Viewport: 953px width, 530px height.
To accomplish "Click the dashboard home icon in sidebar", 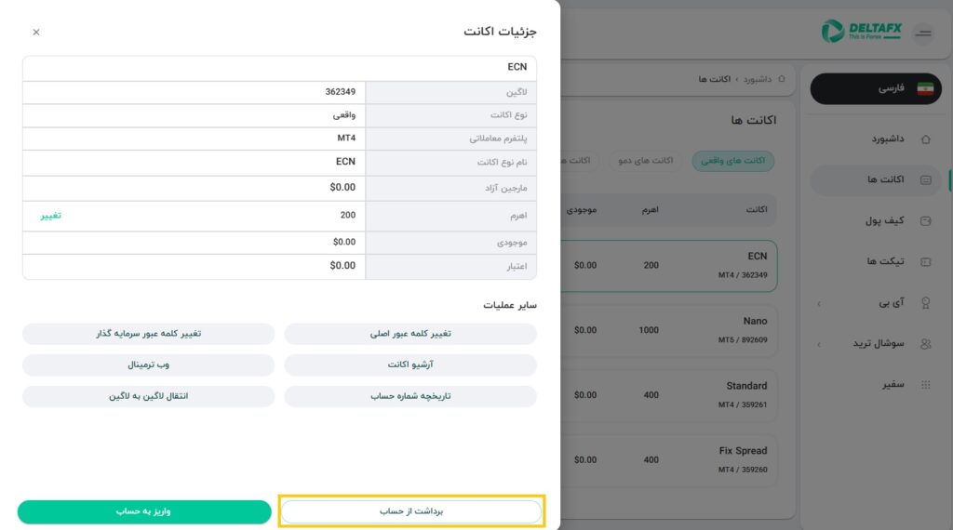I will pyautogui.click(x=925, y=139).
